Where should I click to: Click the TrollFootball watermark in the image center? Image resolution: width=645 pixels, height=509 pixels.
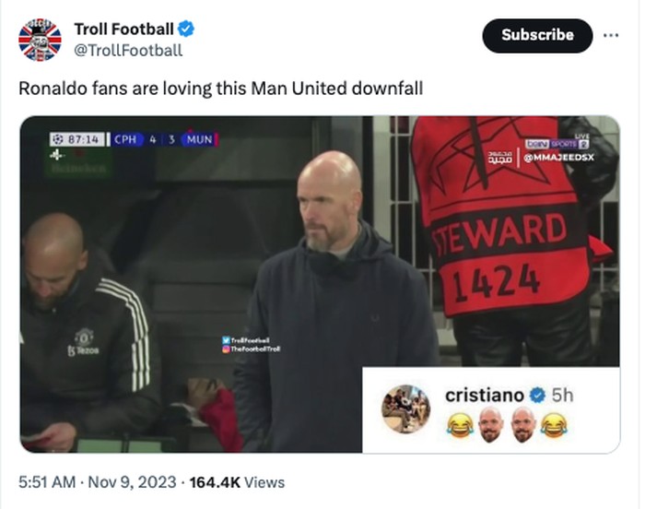(x=251, y=345)
